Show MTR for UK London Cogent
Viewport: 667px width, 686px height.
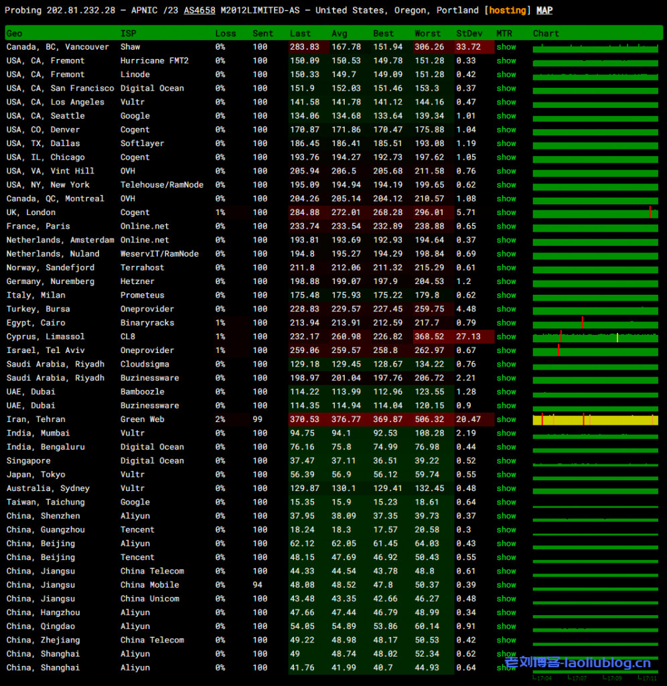(506, 212)
